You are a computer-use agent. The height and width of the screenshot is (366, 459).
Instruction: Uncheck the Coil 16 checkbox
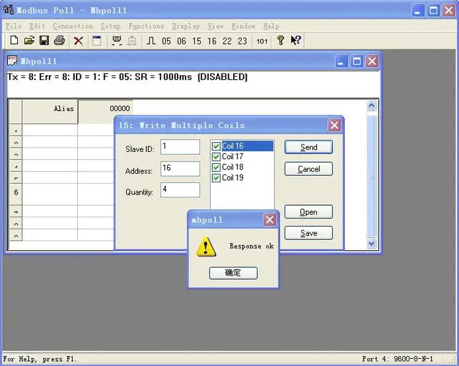(216, 146)
